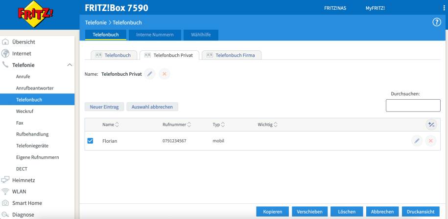Click the Telefonie breadcrumb link
Screen dimensions: 448x219
(x=95, y=22)
